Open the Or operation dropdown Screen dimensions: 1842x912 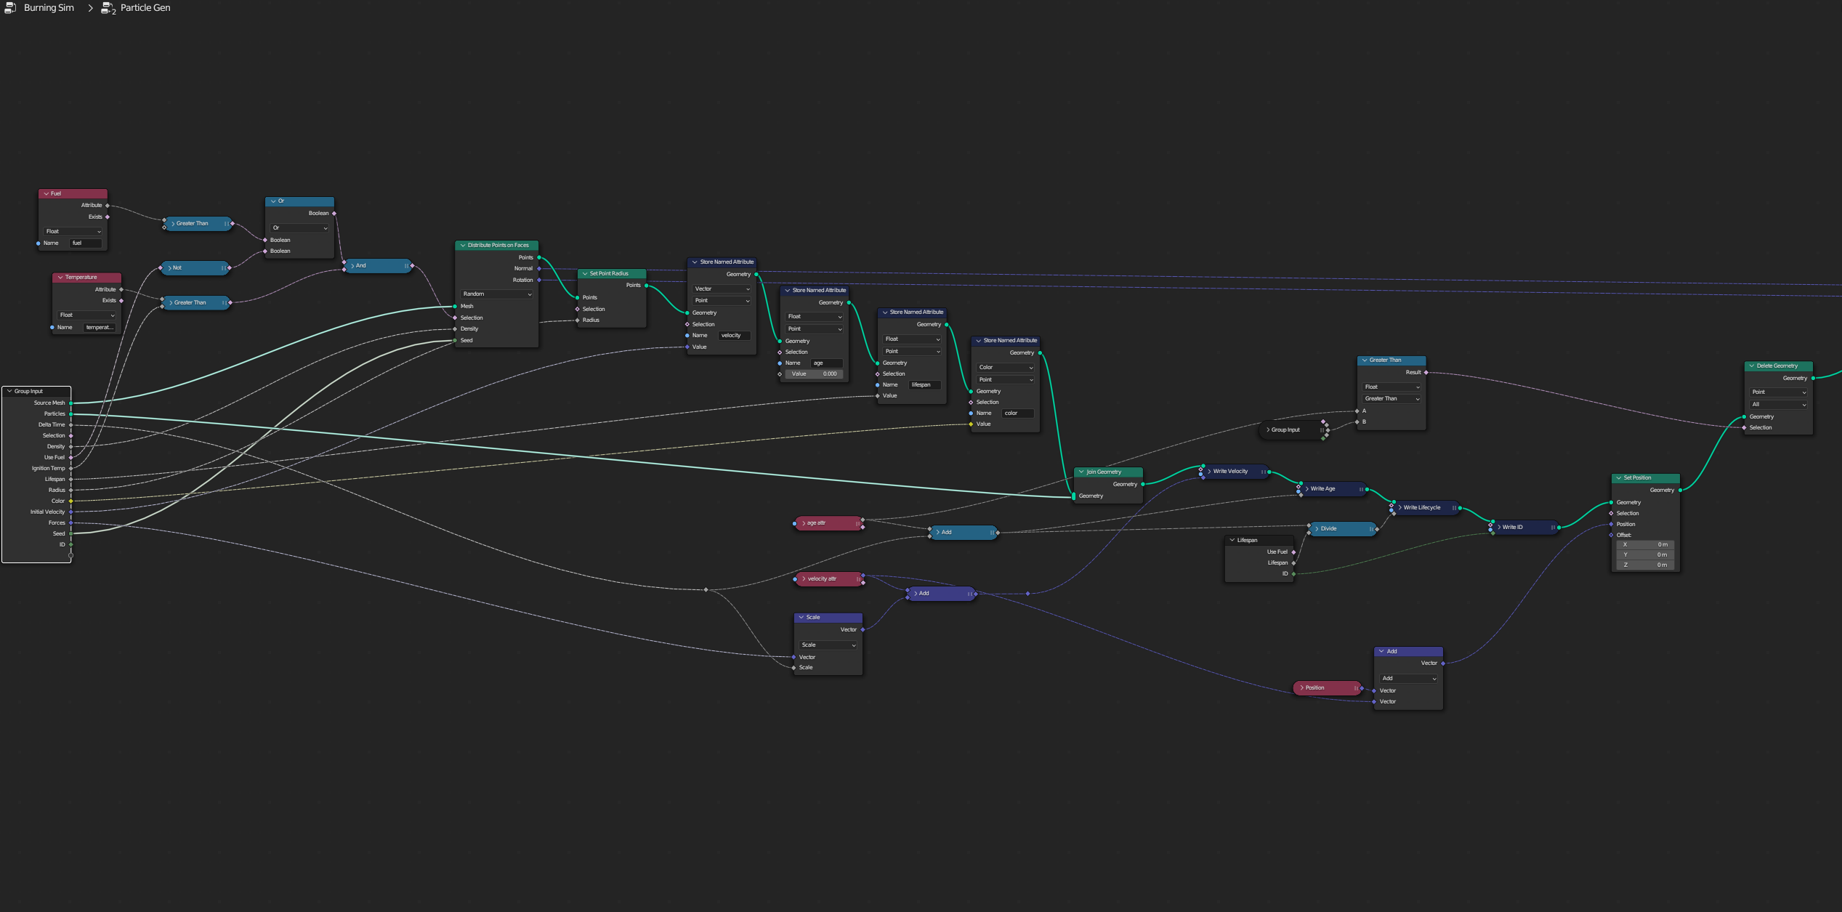300,228
